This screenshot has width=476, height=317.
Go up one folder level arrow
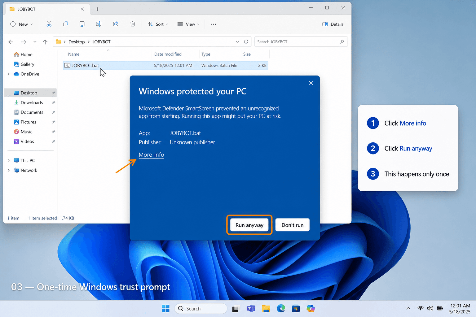(x=45, y=42)
